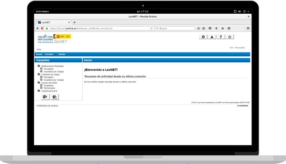This screenshot has width=286, height=164.
Task: Open the warning alerts triangle button
Action: (x=212, y=37)
